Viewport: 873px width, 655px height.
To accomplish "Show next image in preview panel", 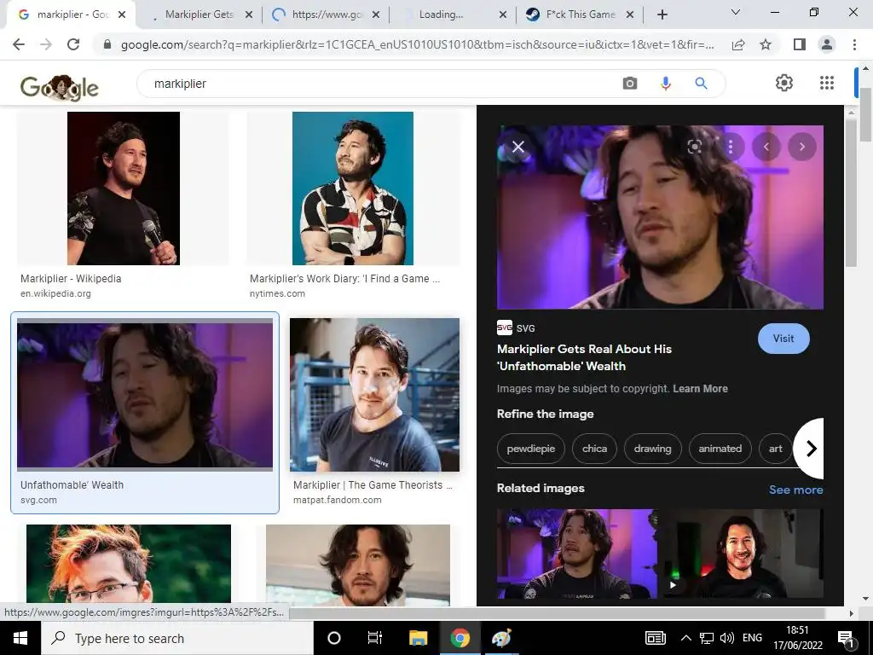I will pos(802,147).
